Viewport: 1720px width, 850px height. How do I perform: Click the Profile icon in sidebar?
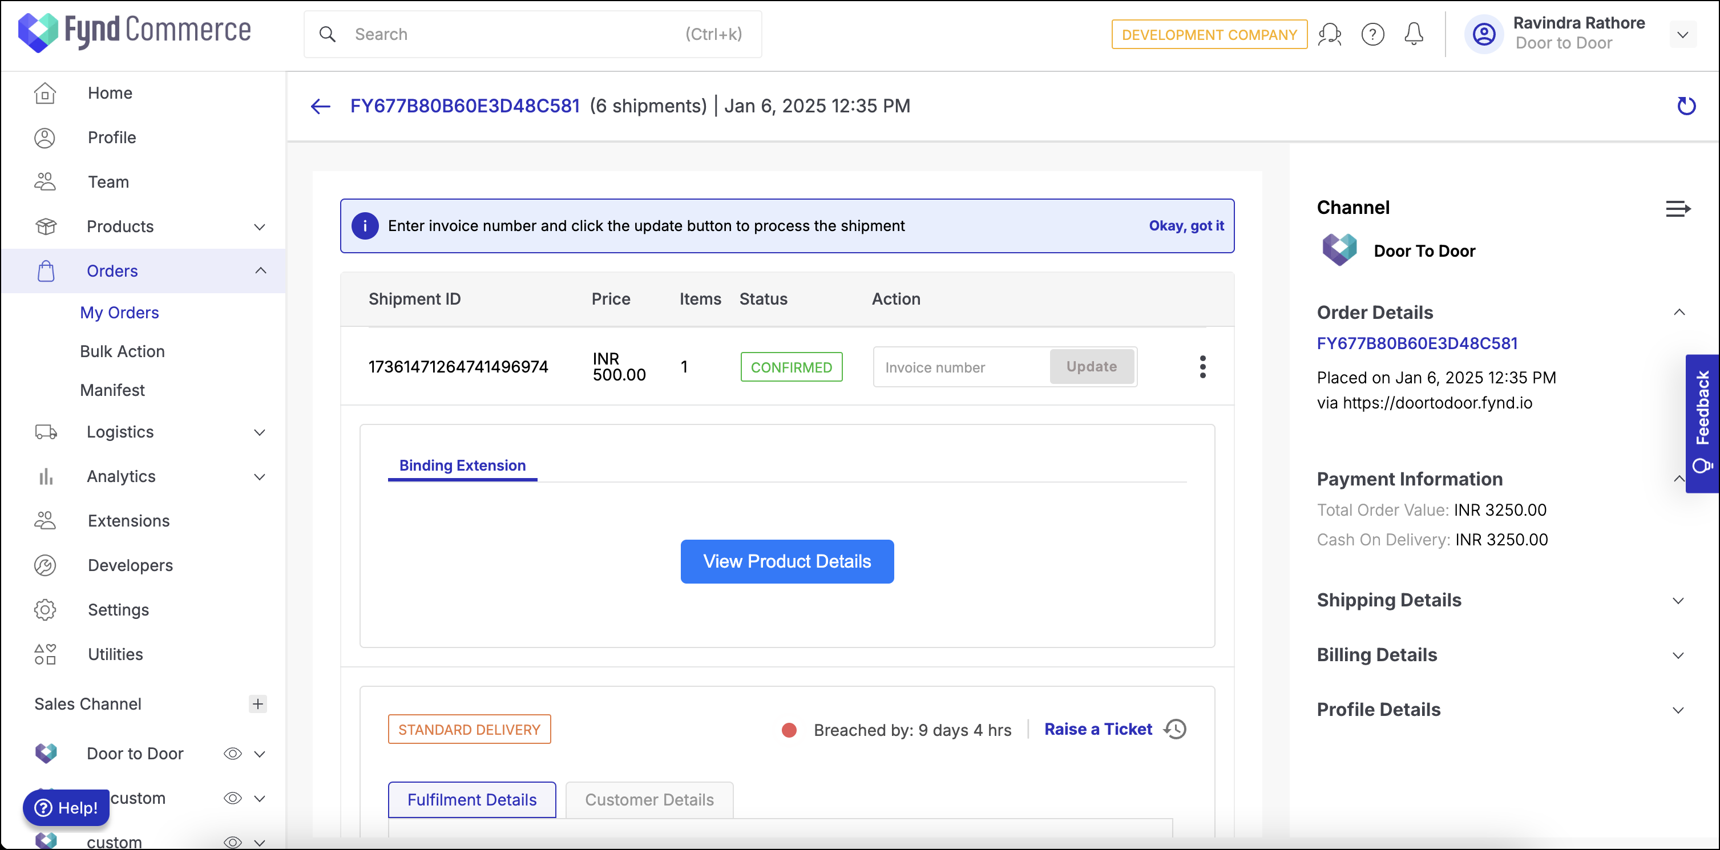45,137
